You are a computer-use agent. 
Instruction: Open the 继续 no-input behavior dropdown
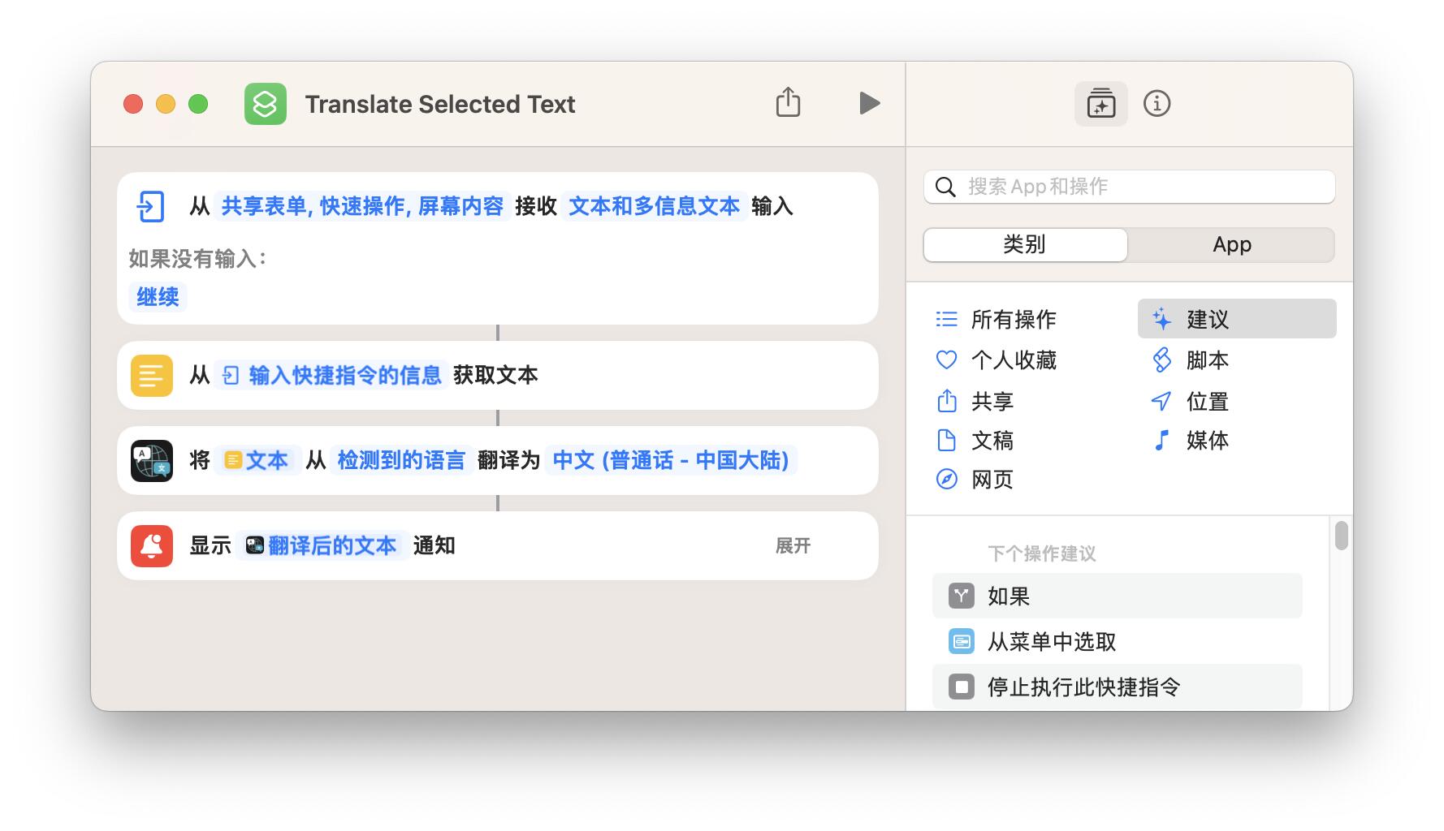tap(158, 297)
